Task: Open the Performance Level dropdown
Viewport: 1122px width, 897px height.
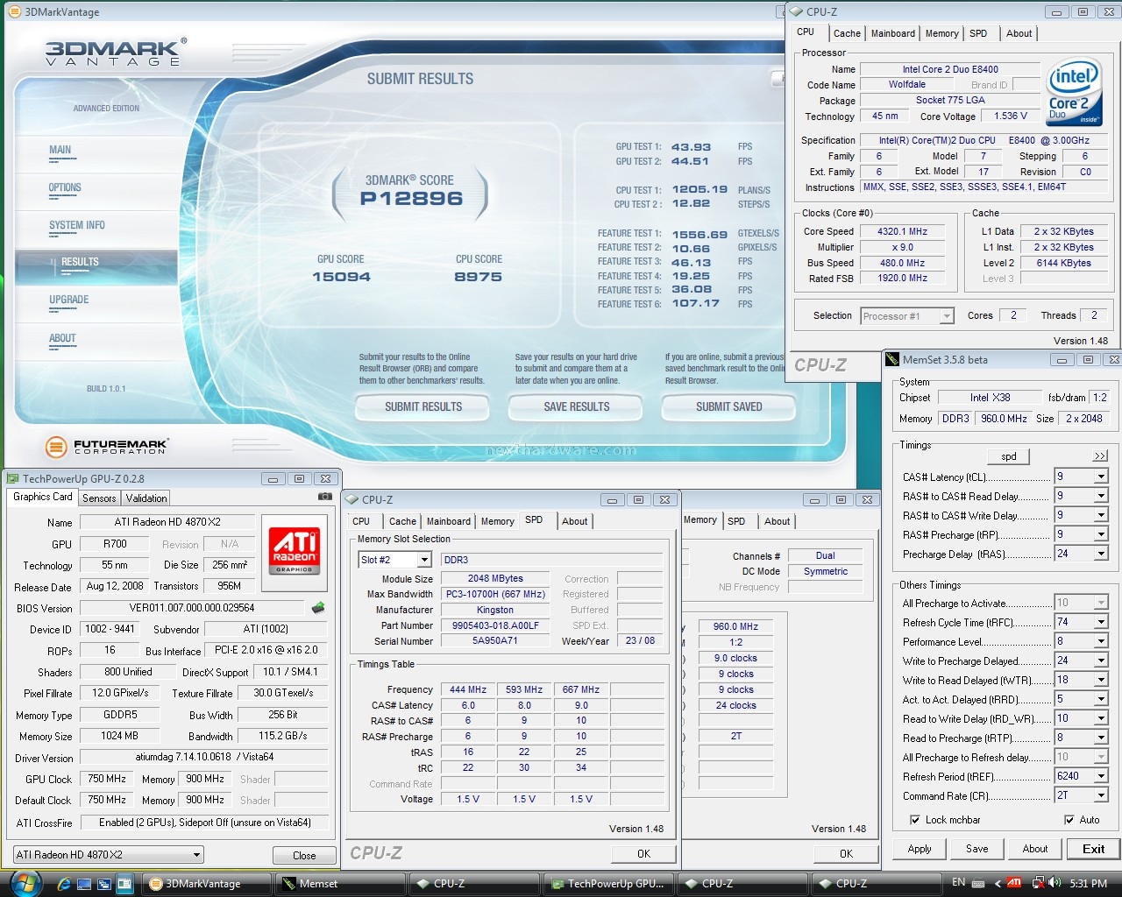Action: (x=1101, y=641)
